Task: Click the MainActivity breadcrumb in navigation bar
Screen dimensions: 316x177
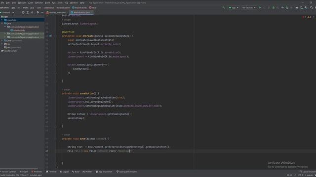Action: click(x=79, y=8)
